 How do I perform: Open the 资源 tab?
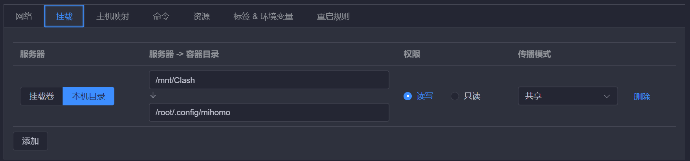(x=201, y=16)
